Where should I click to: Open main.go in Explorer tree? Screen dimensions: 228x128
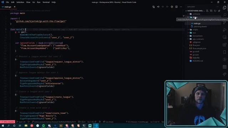point(197,23)
